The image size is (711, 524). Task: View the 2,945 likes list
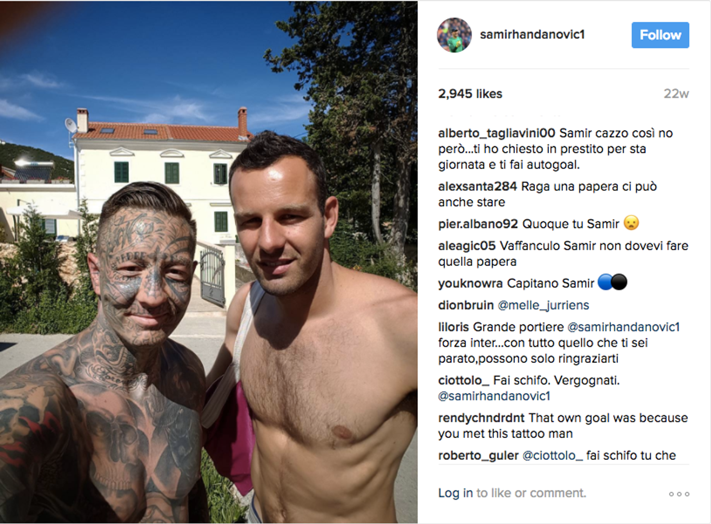coord(470,94)
